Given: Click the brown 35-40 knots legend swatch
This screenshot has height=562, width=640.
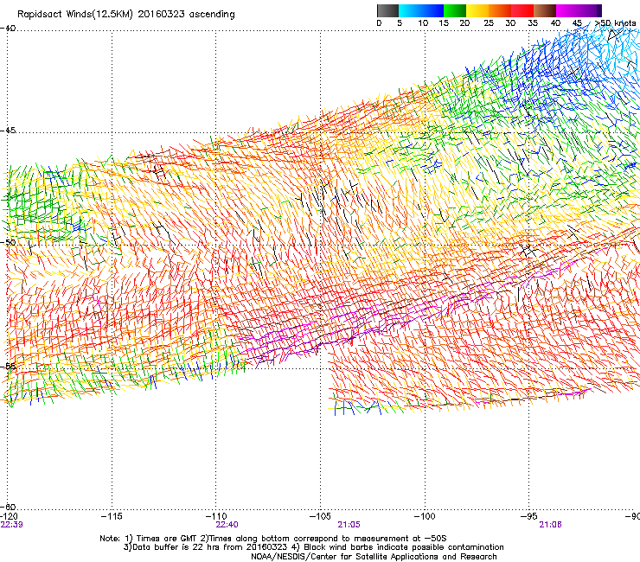Looking at the screenshot, I should coord(545,10).
